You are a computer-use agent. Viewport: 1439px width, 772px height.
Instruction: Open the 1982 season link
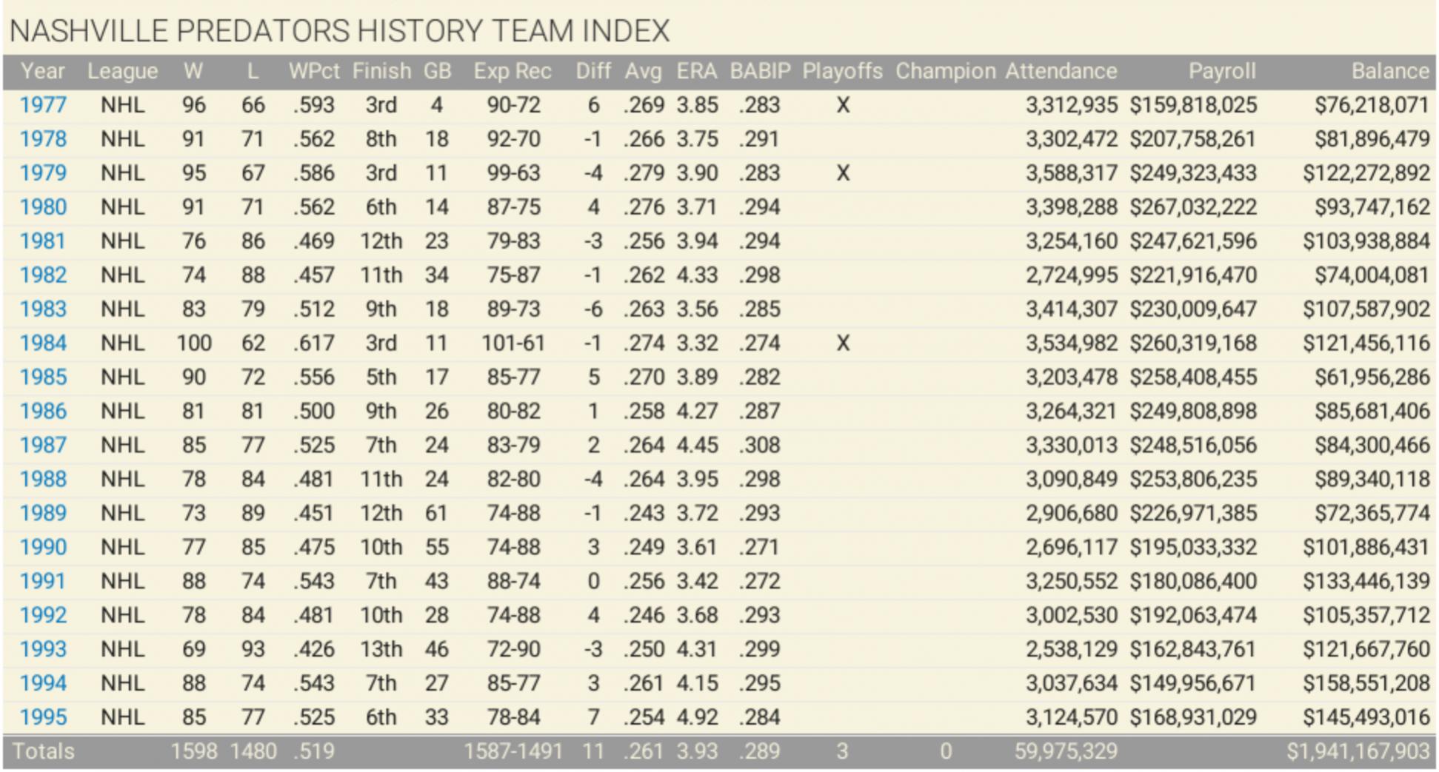tap(43, 275)
